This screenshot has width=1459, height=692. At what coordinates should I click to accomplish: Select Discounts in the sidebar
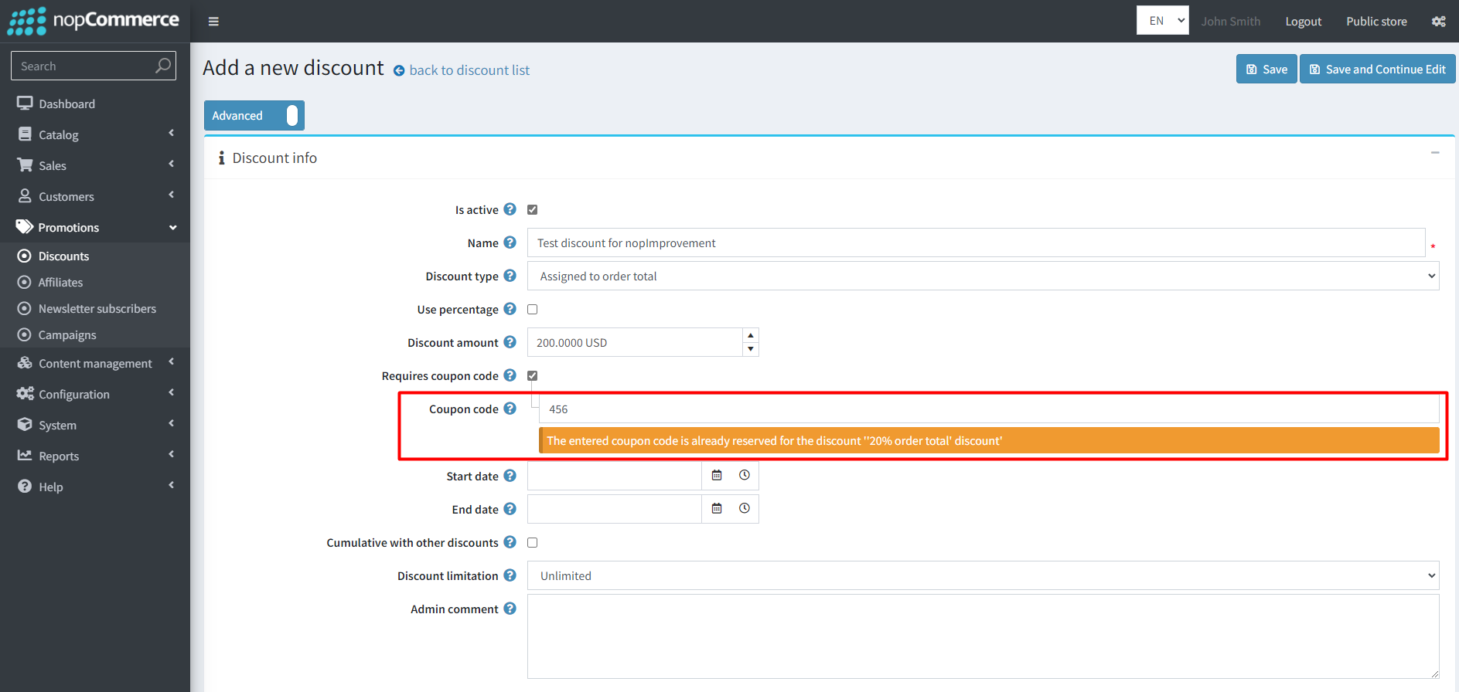pos(95,256)
